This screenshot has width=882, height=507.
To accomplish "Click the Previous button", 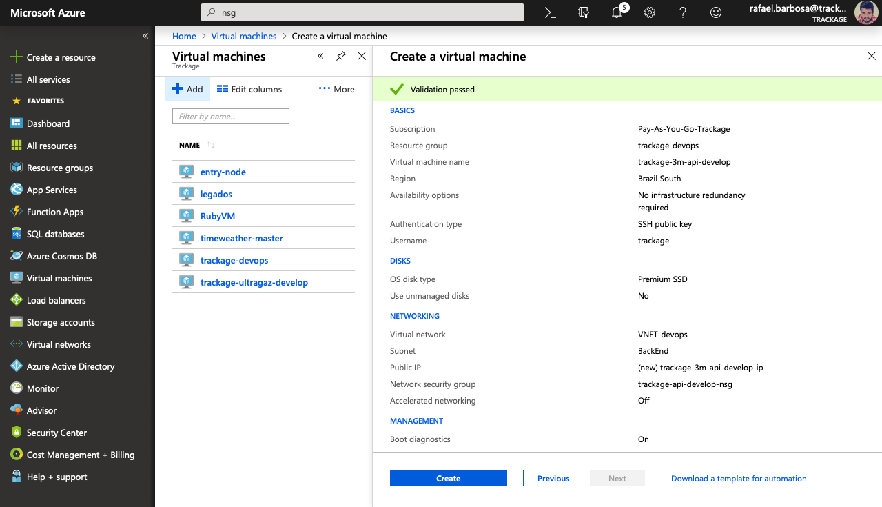I will click(x=553, y=478).
